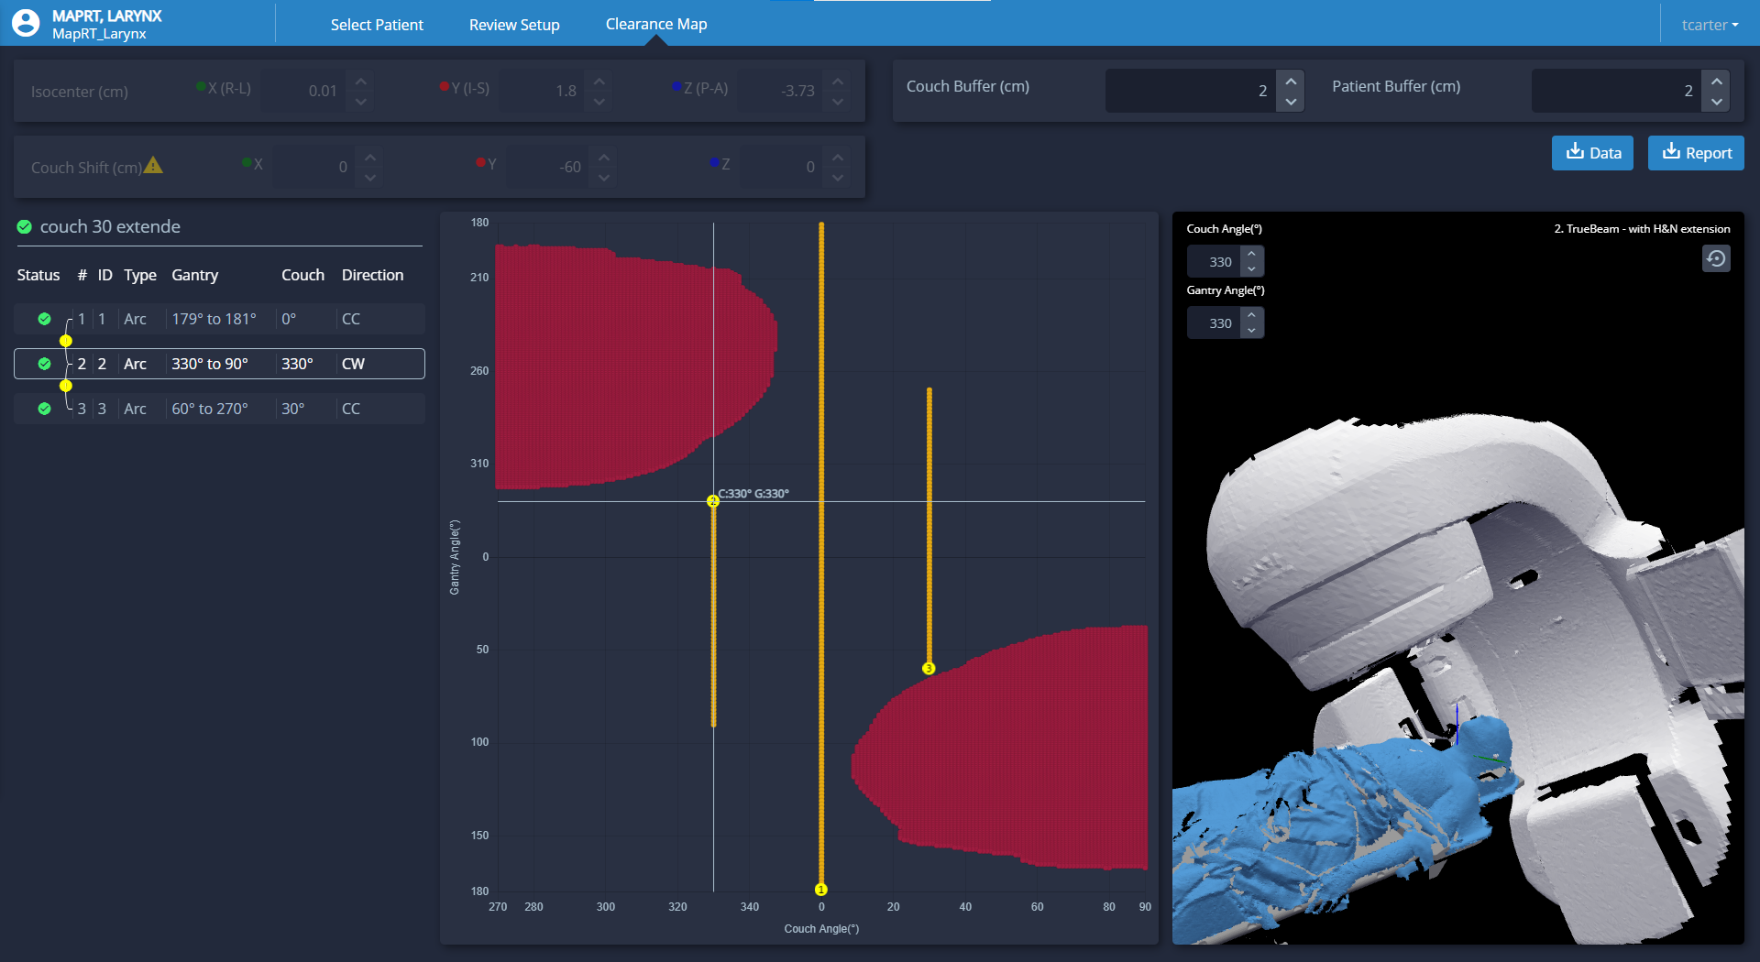The width and height of the screenshot is (1760, 962).
Task: Open the Select Patient tab
Action: (x=377, y=25)
